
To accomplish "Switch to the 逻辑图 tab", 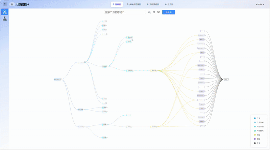I will click(117, 5).
